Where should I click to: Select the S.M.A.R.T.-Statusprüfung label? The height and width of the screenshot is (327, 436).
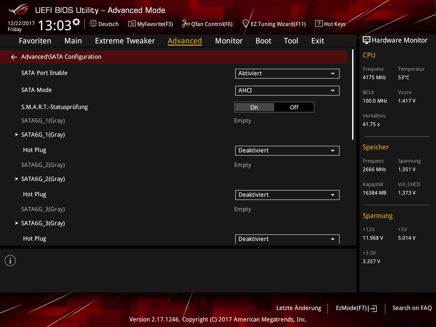pos(54,107)
